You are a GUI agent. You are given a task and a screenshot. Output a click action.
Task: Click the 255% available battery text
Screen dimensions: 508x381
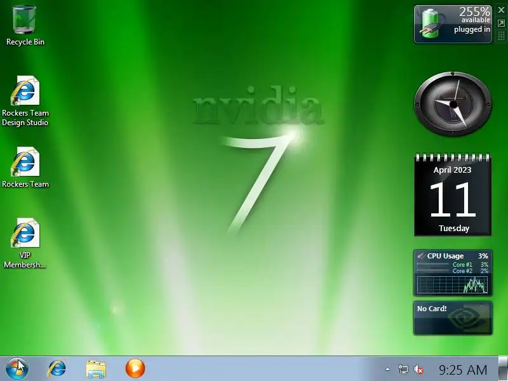pos(475,15)
